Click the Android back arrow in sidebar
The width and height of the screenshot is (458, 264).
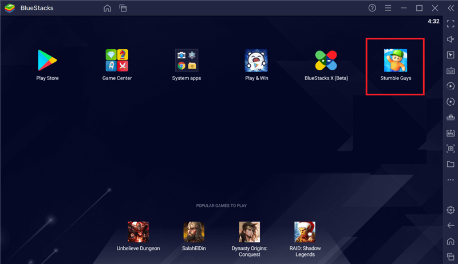pos(451,226)
